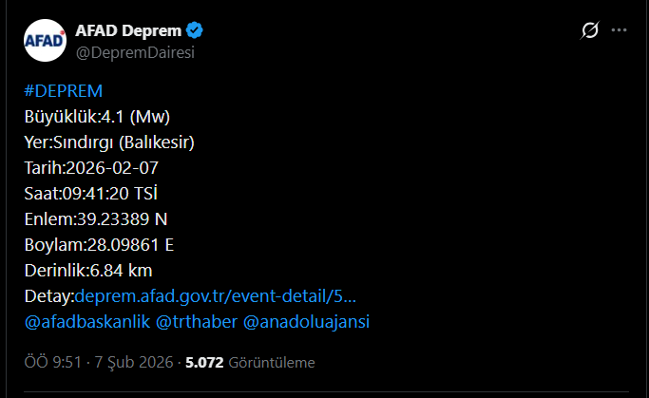Click the Saat:09:41:20 TSİ line

coord(90,194)
